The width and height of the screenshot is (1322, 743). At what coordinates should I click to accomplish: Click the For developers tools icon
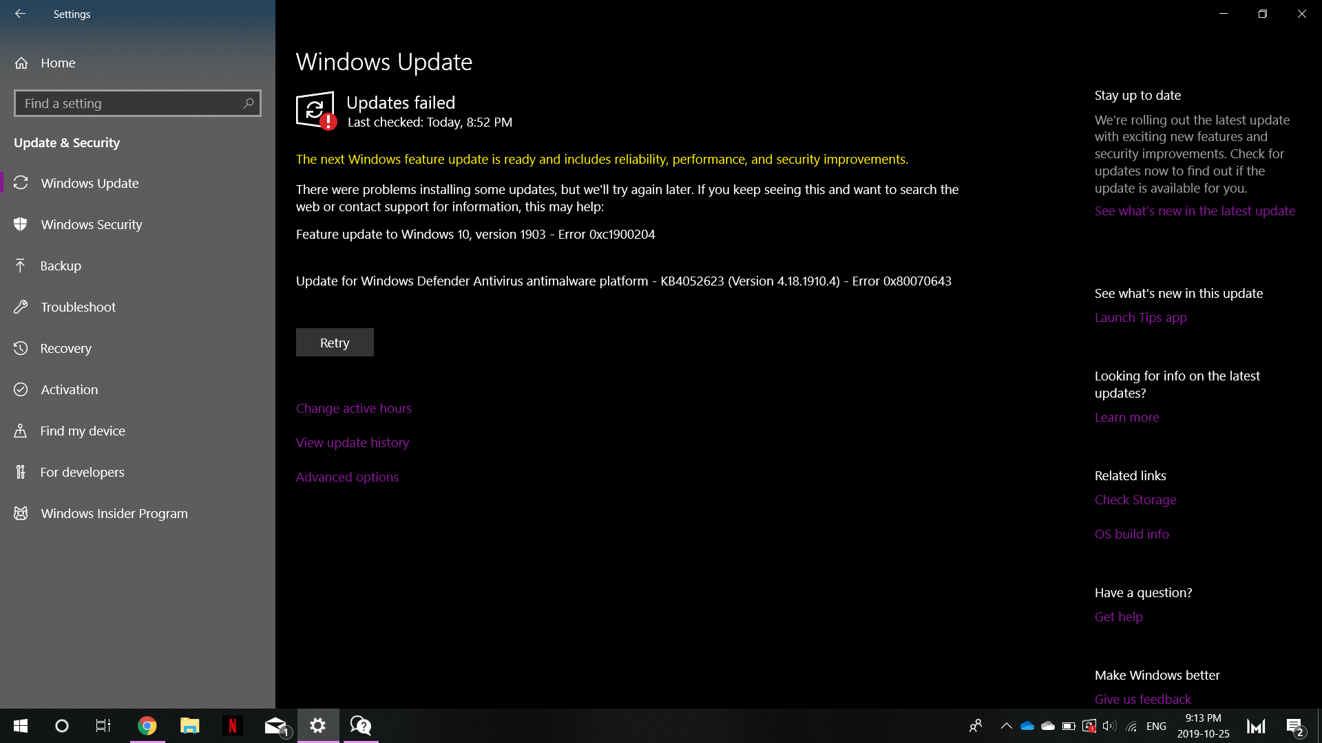[21, 472]
